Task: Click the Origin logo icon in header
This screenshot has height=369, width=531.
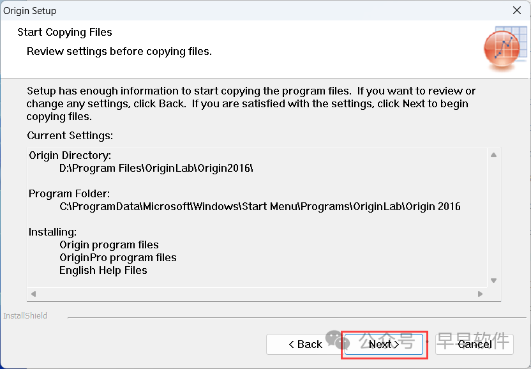Action: [x=502, y=49]
